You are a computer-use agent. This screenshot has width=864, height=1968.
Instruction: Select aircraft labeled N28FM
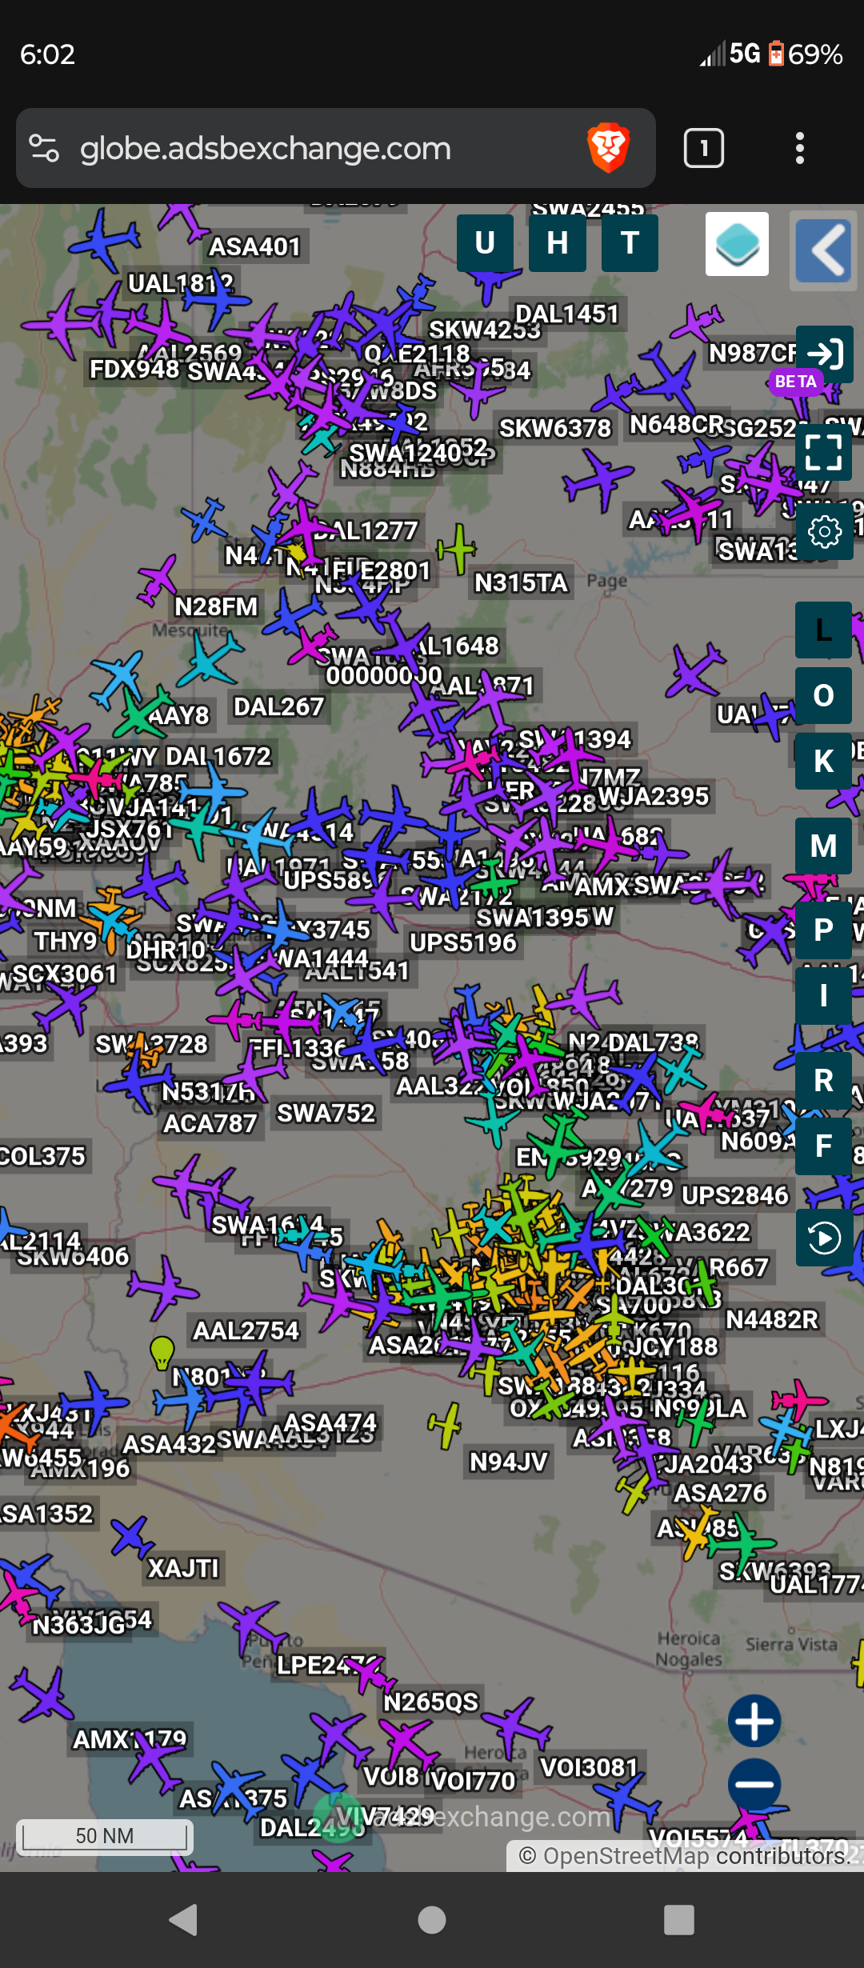point(216,606)
